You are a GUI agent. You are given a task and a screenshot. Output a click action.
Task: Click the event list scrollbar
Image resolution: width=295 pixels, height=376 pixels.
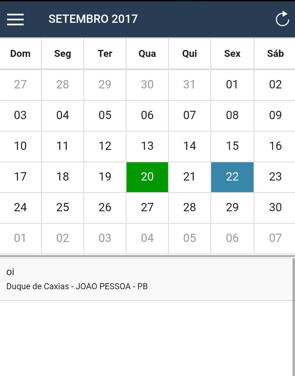[x=293, y=315]
